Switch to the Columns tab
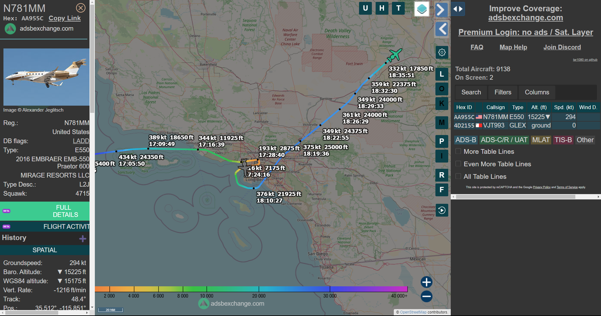This screenshot has width=601, height=316. pyautogui.click(x=537, y=92)
